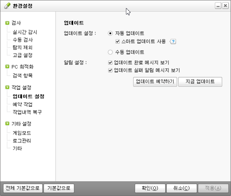Go to 탐지 제외 settings

pos(22,47)
